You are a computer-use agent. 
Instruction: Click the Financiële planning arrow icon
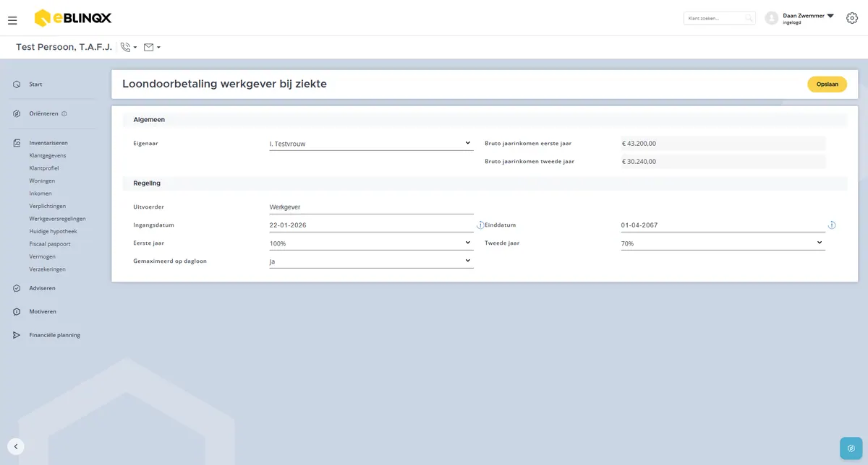coord(17,335)
